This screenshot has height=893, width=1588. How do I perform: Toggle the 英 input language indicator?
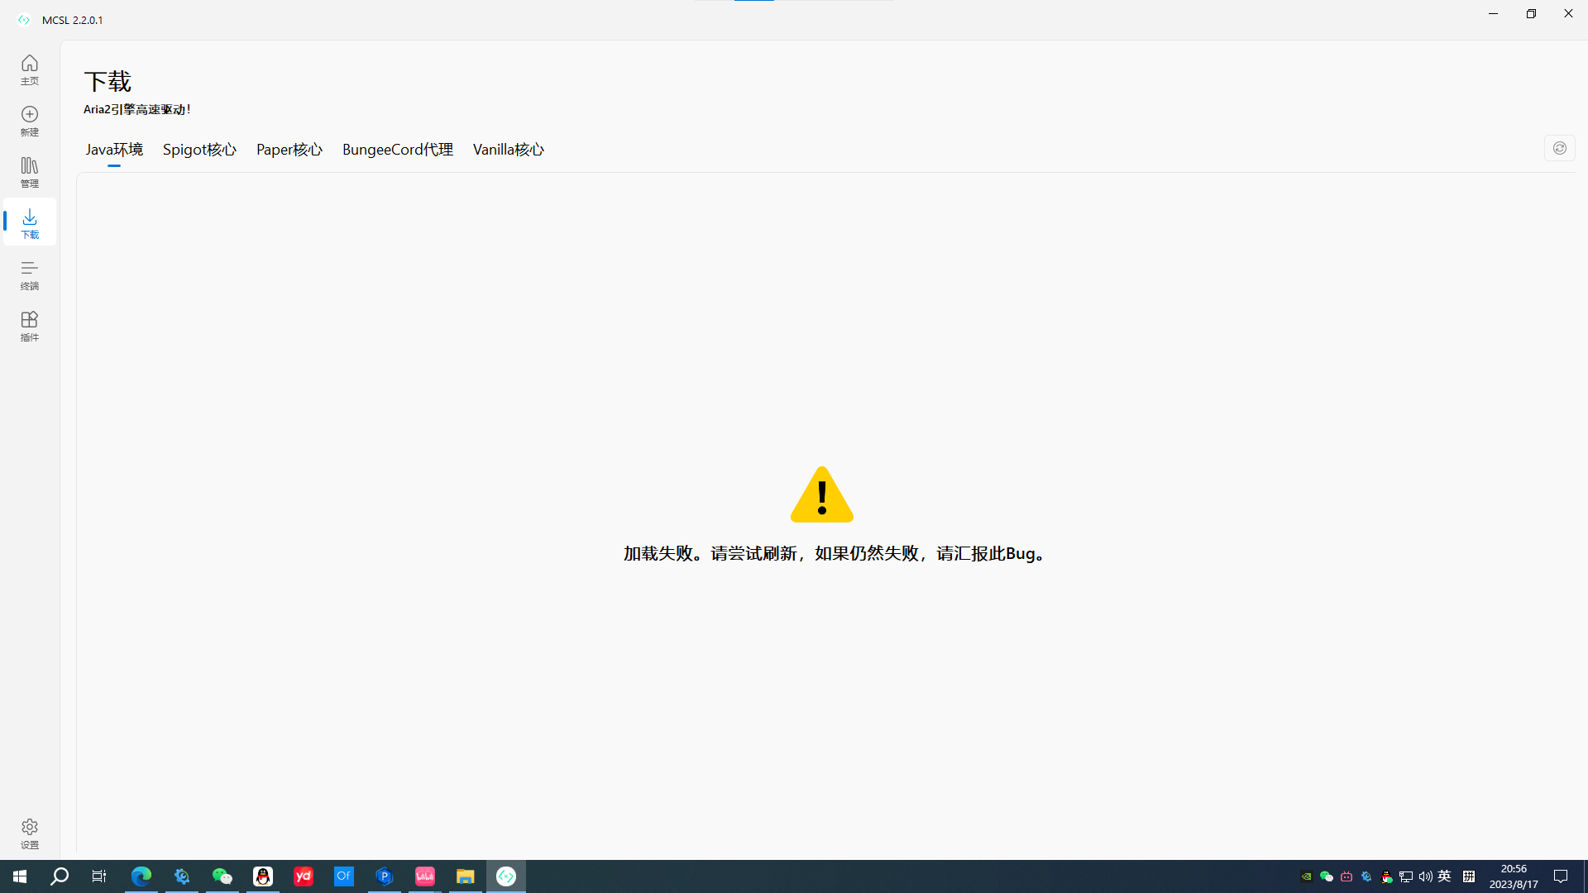[x=1444, y=876]
